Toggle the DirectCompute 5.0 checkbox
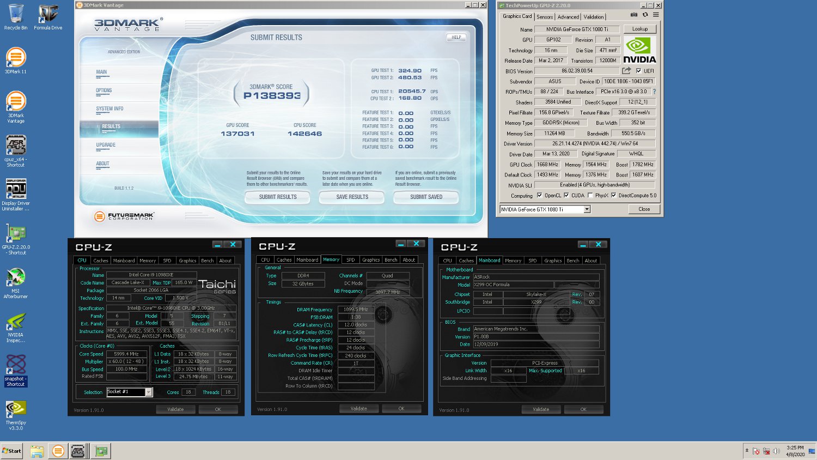817x460 pixels. pos(613,195)
